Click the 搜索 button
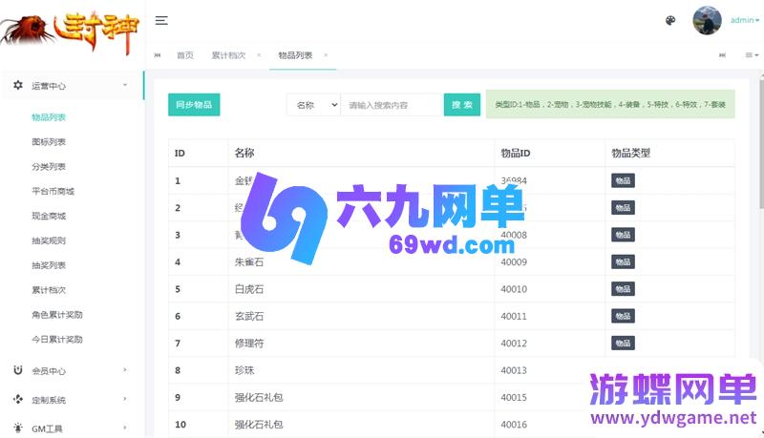Viewport: 764px width, 438px height. pyautogui.click(x=462, y=105)
